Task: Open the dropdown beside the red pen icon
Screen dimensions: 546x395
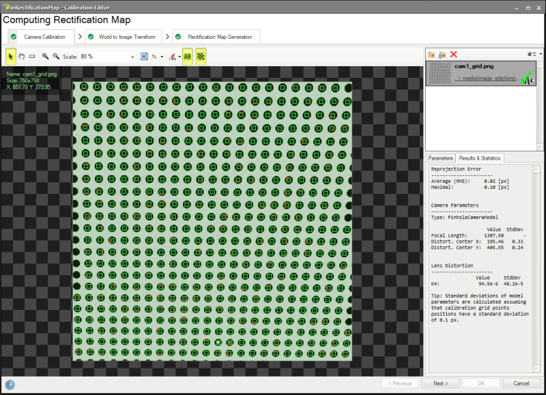Action: pyautogui.click(x=179, y=57)
